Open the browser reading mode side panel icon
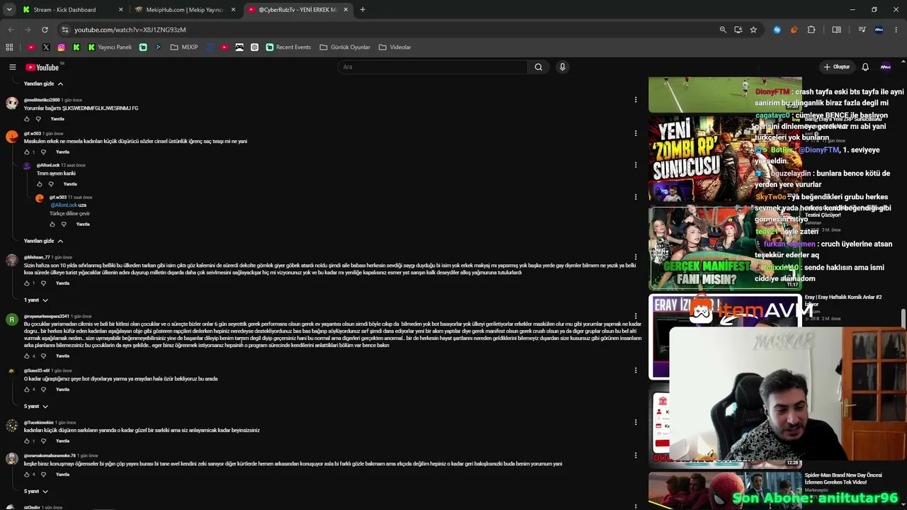The height and width of the screenshot is (510, 907). point(837,30)
